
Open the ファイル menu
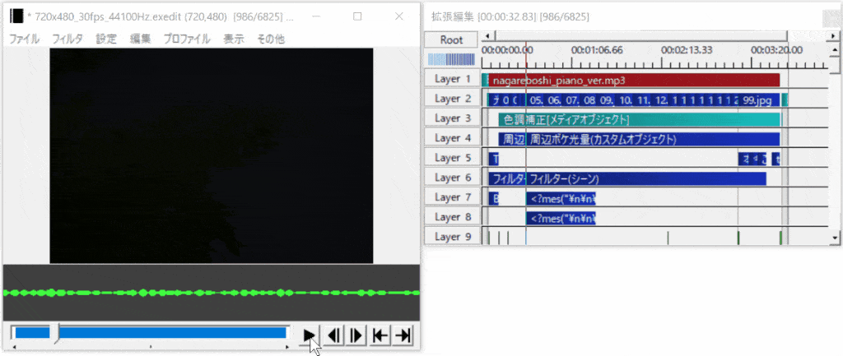[24, 39]
